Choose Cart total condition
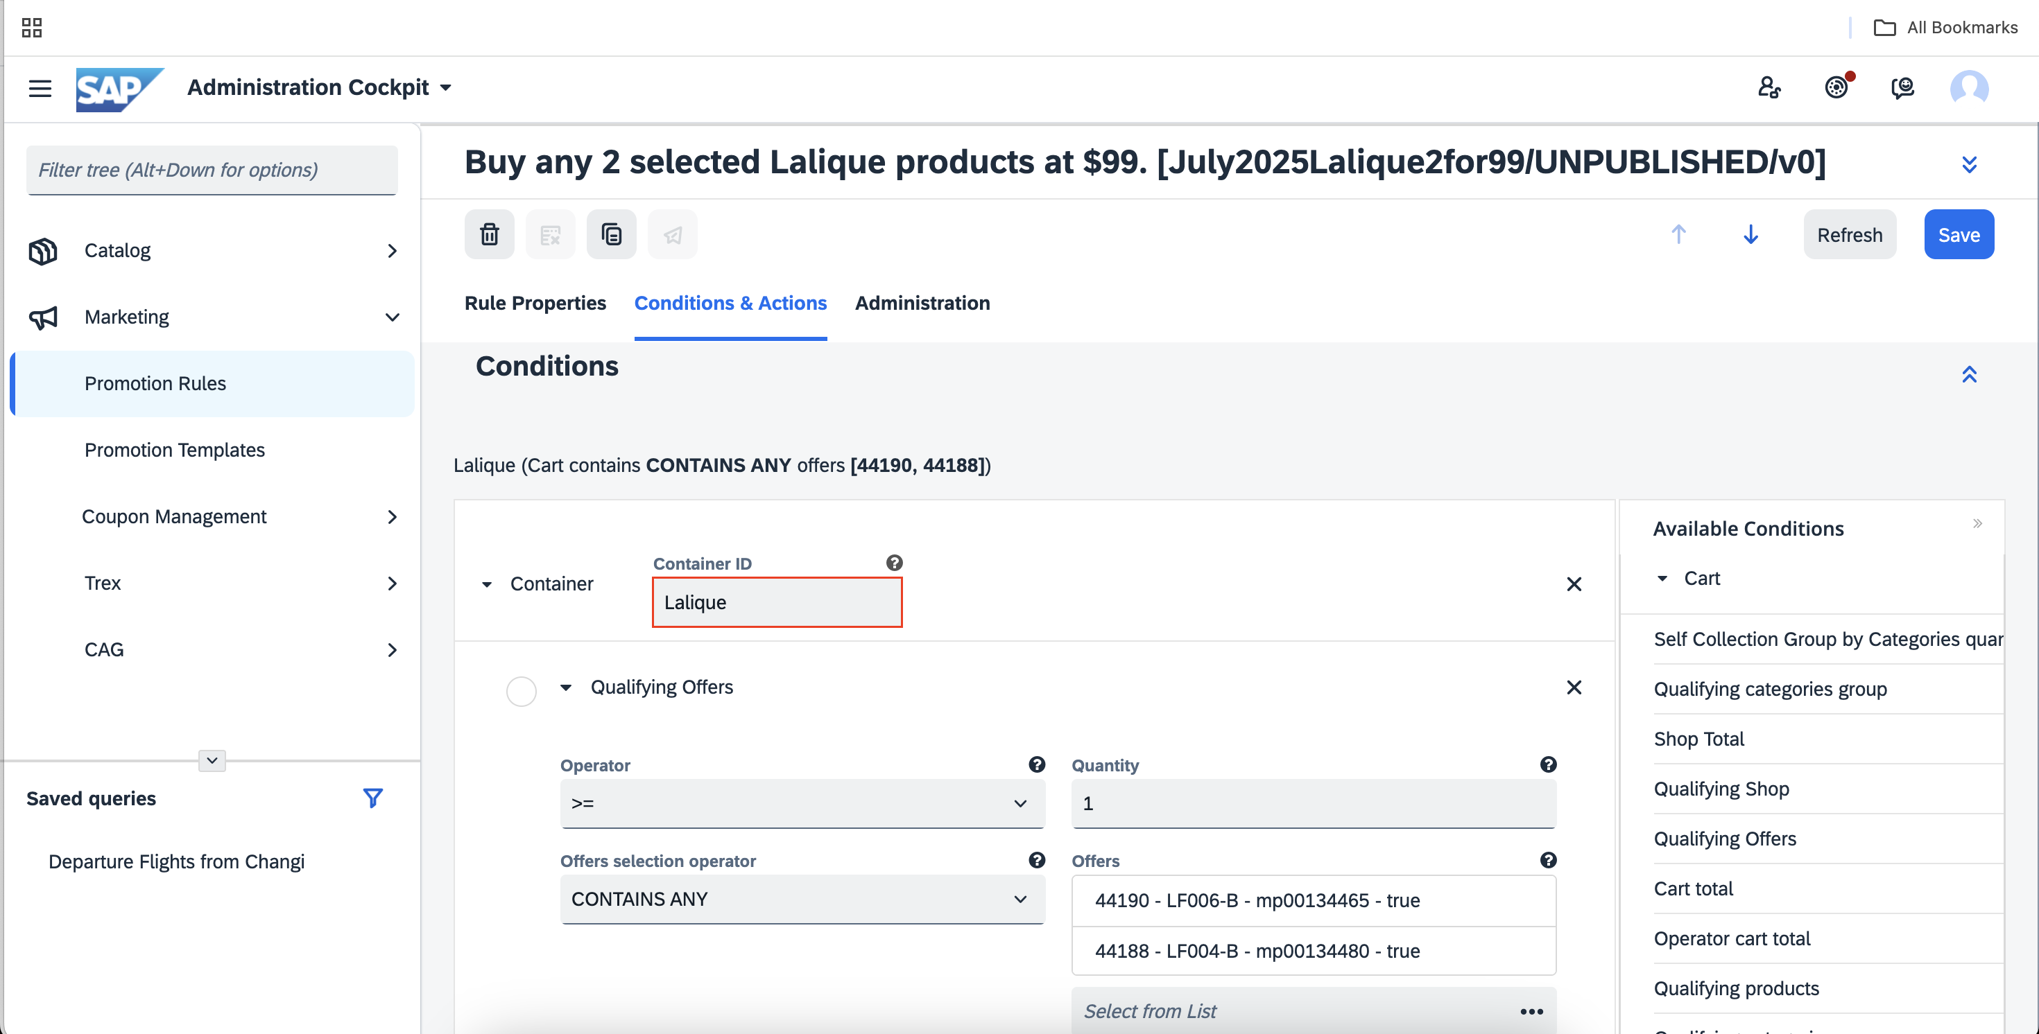 pyautogui.click(x=1693, y=888)
